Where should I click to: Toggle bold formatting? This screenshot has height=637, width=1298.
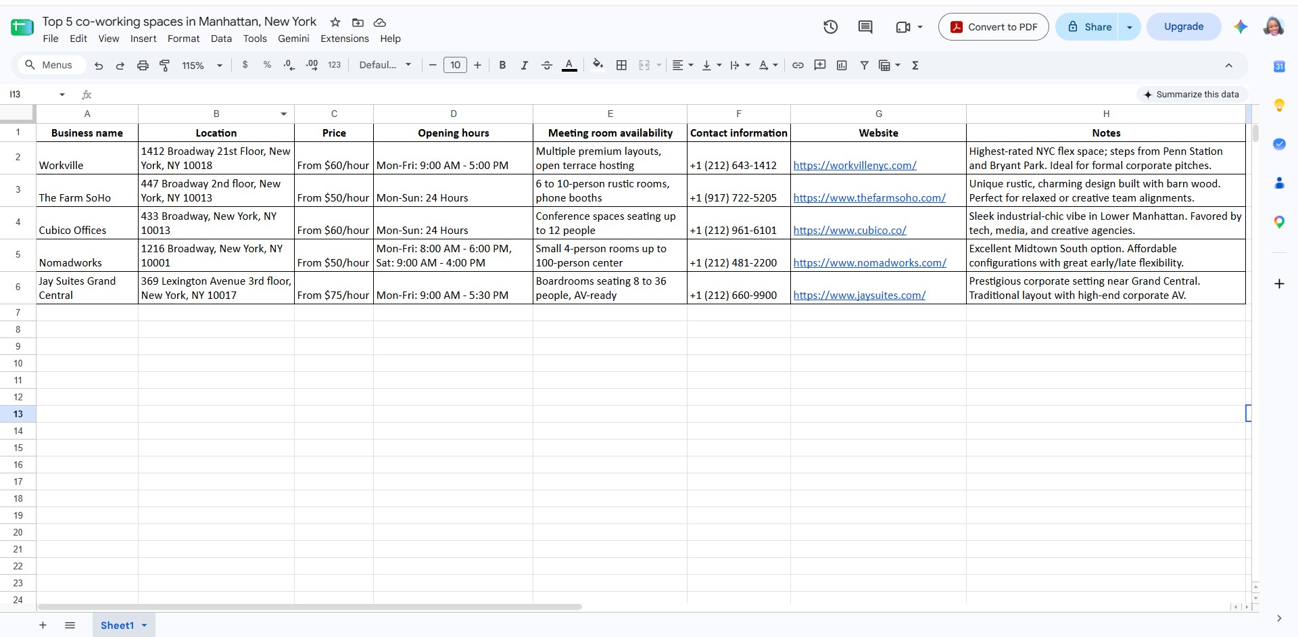pyautogui.click(x=502, y=65)
